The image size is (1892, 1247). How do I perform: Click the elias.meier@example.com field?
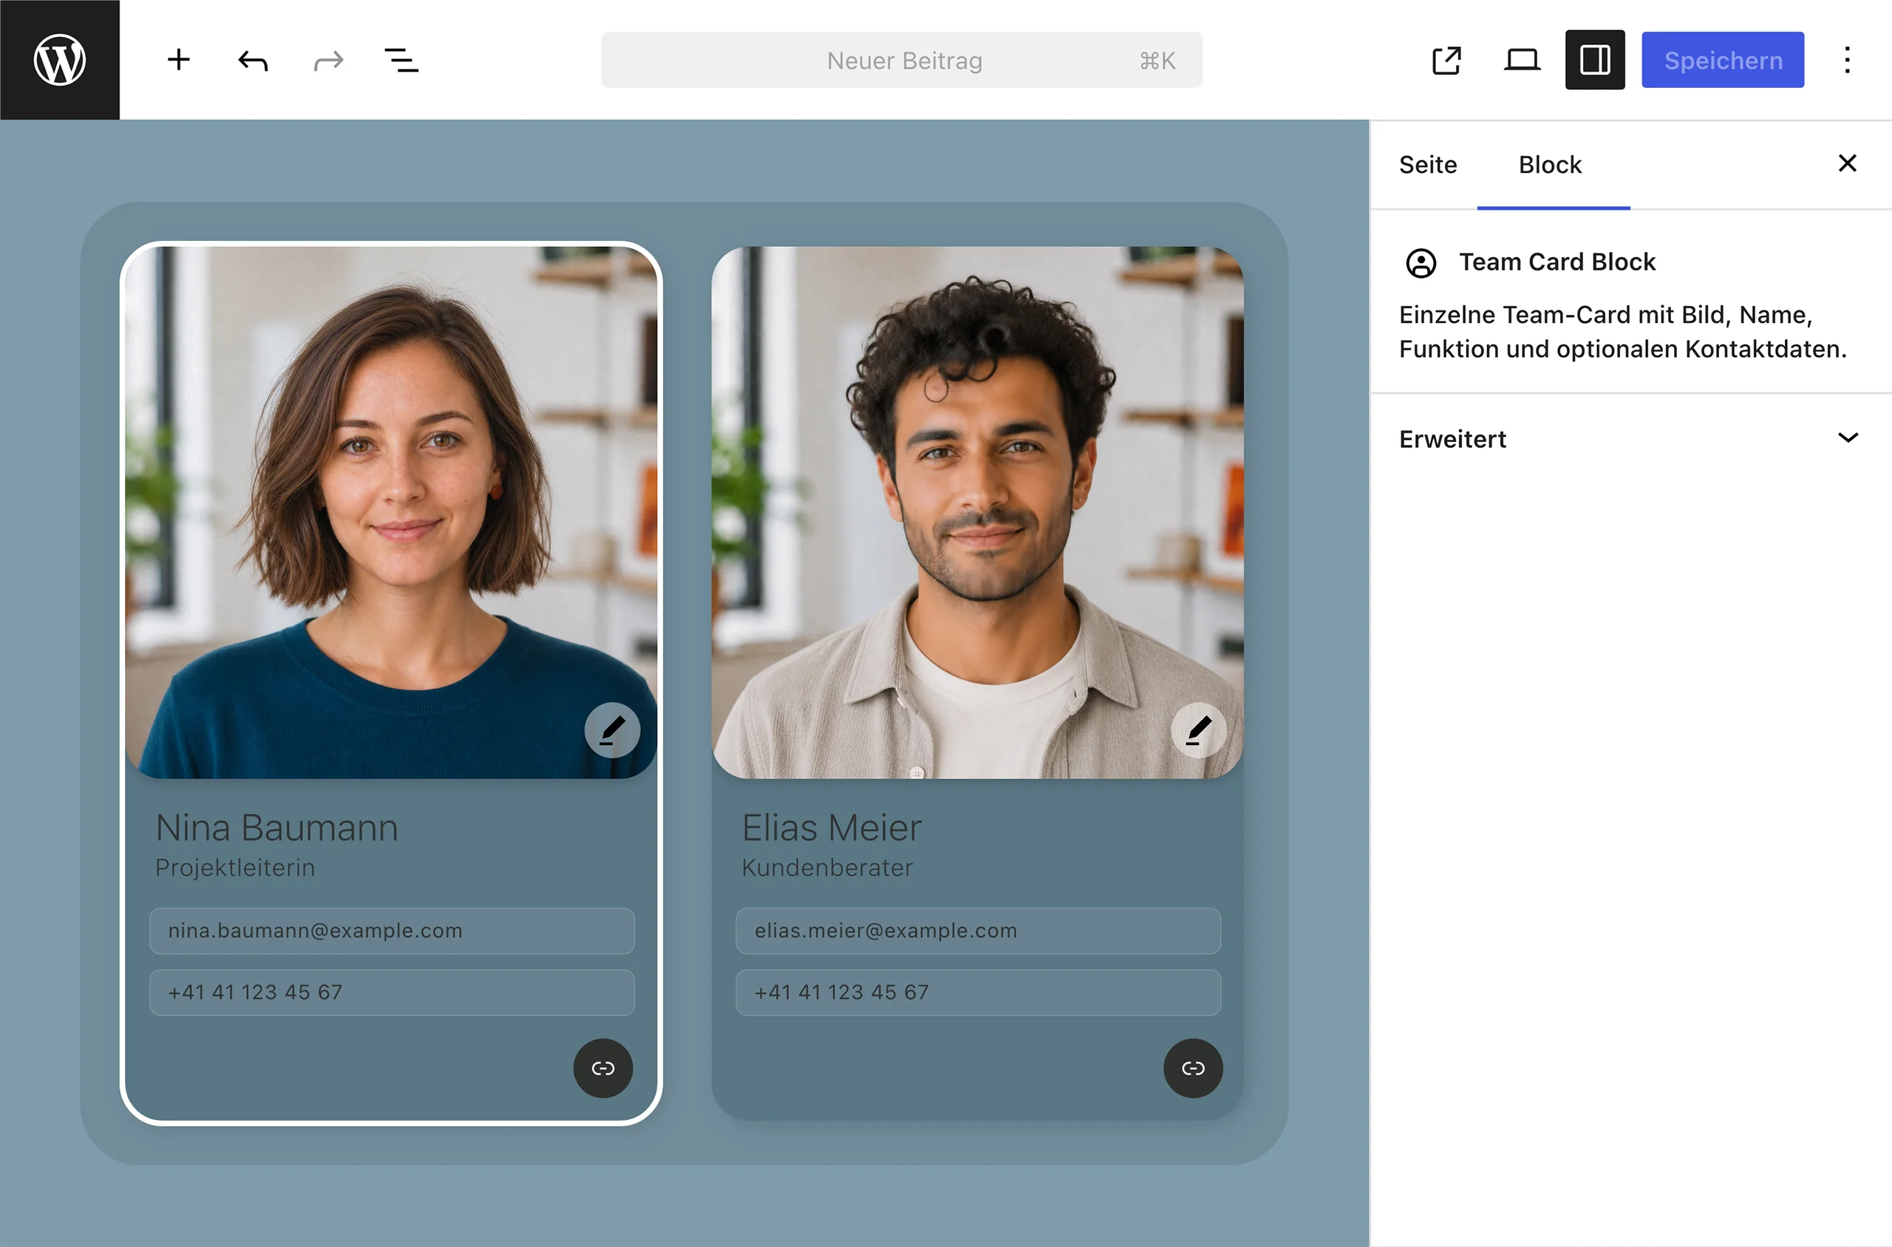pos(978,931)
